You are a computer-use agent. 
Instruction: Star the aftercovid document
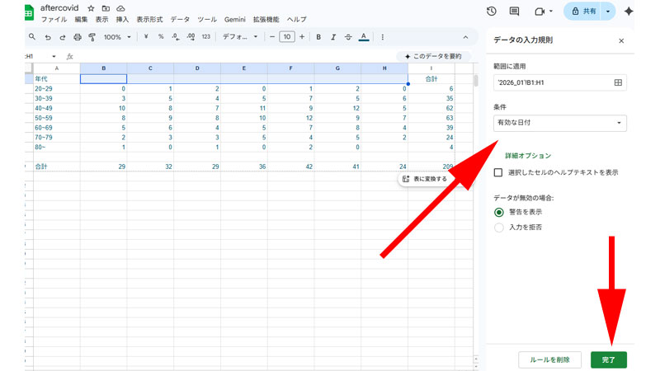(x=91, y=7)
